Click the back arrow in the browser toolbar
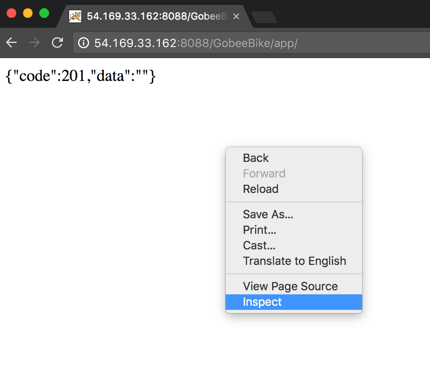This screenshot has height=372, width=430. point(11,43)
